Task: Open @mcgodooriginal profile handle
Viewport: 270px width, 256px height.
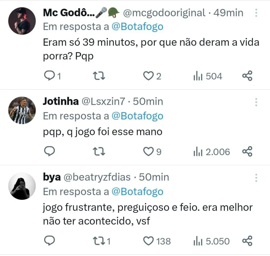Action: (164, 13)
